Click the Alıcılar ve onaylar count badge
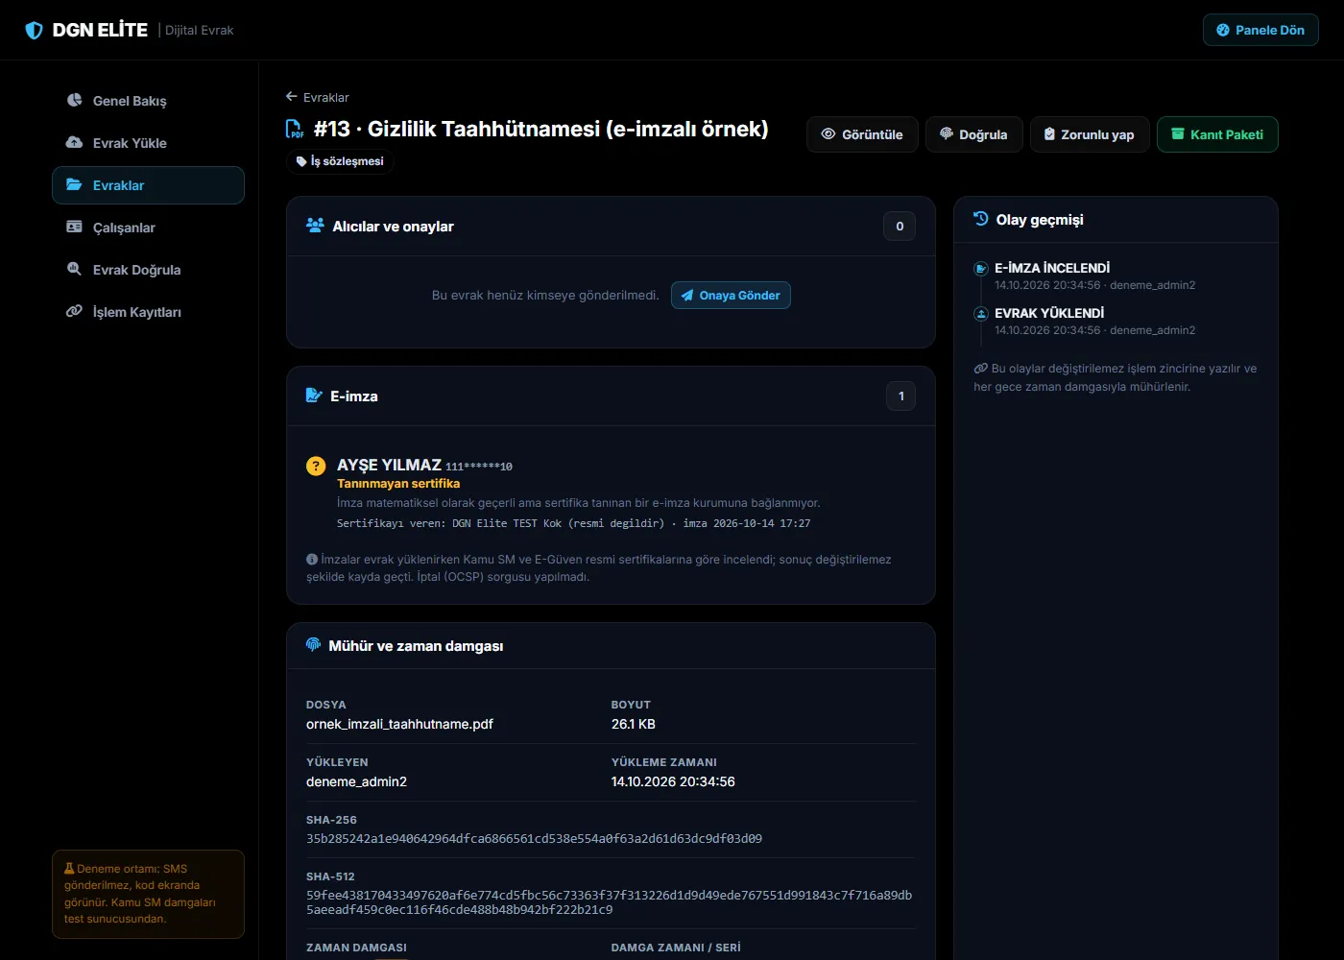Image resolution: width=1344 pixels, height=960 pixels. [900, 227]
